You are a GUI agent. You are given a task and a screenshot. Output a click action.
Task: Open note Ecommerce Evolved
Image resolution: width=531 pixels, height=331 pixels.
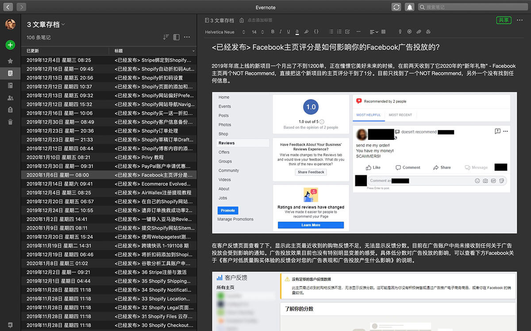pyautogui.click(x=109, y=184)
